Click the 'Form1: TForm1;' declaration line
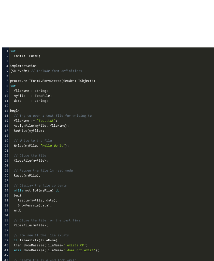The image size is (214, 261). pos(27,56)
